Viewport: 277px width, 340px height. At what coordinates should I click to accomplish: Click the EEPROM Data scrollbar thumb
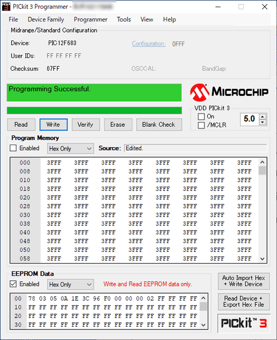(x=203, y=306)
